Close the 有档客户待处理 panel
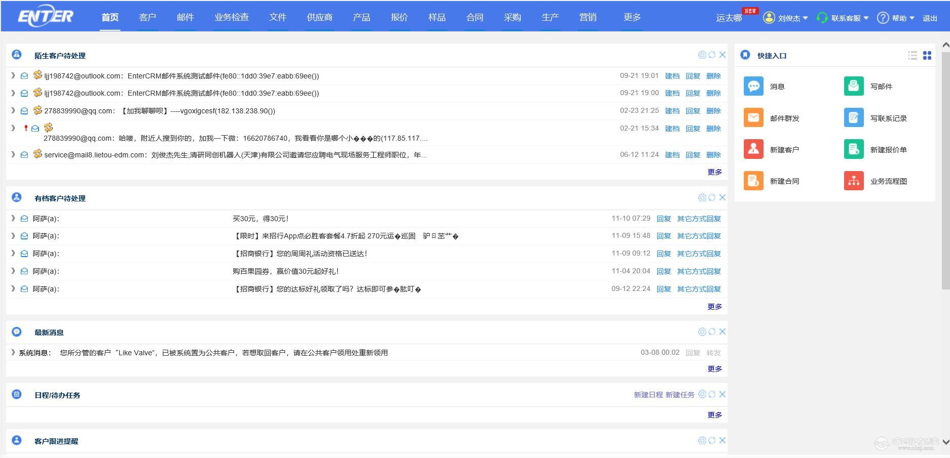 723,197
